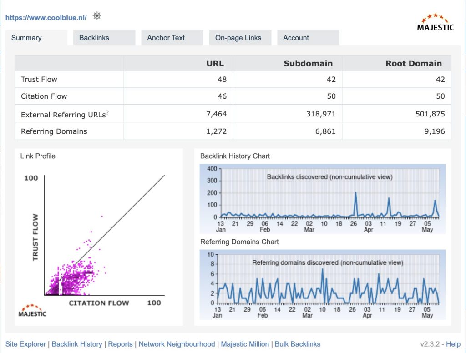Click the Referring Domains Chart heading
466x353 pixels.
239,242
